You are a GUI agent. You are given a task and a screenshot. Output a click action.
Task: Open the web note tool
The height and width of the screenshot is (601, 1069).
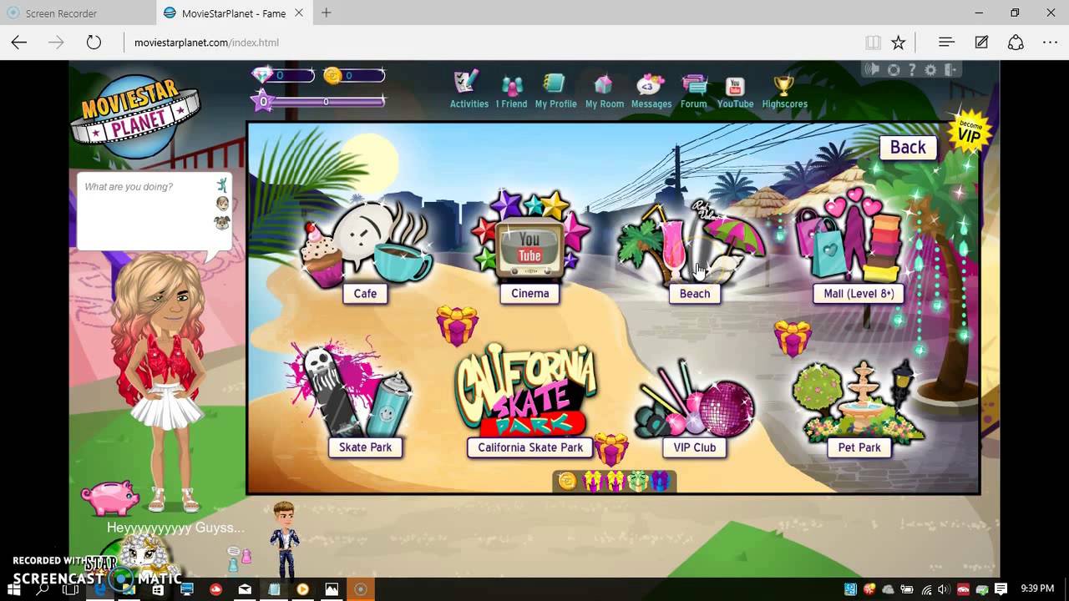click(x=981, y=43)
